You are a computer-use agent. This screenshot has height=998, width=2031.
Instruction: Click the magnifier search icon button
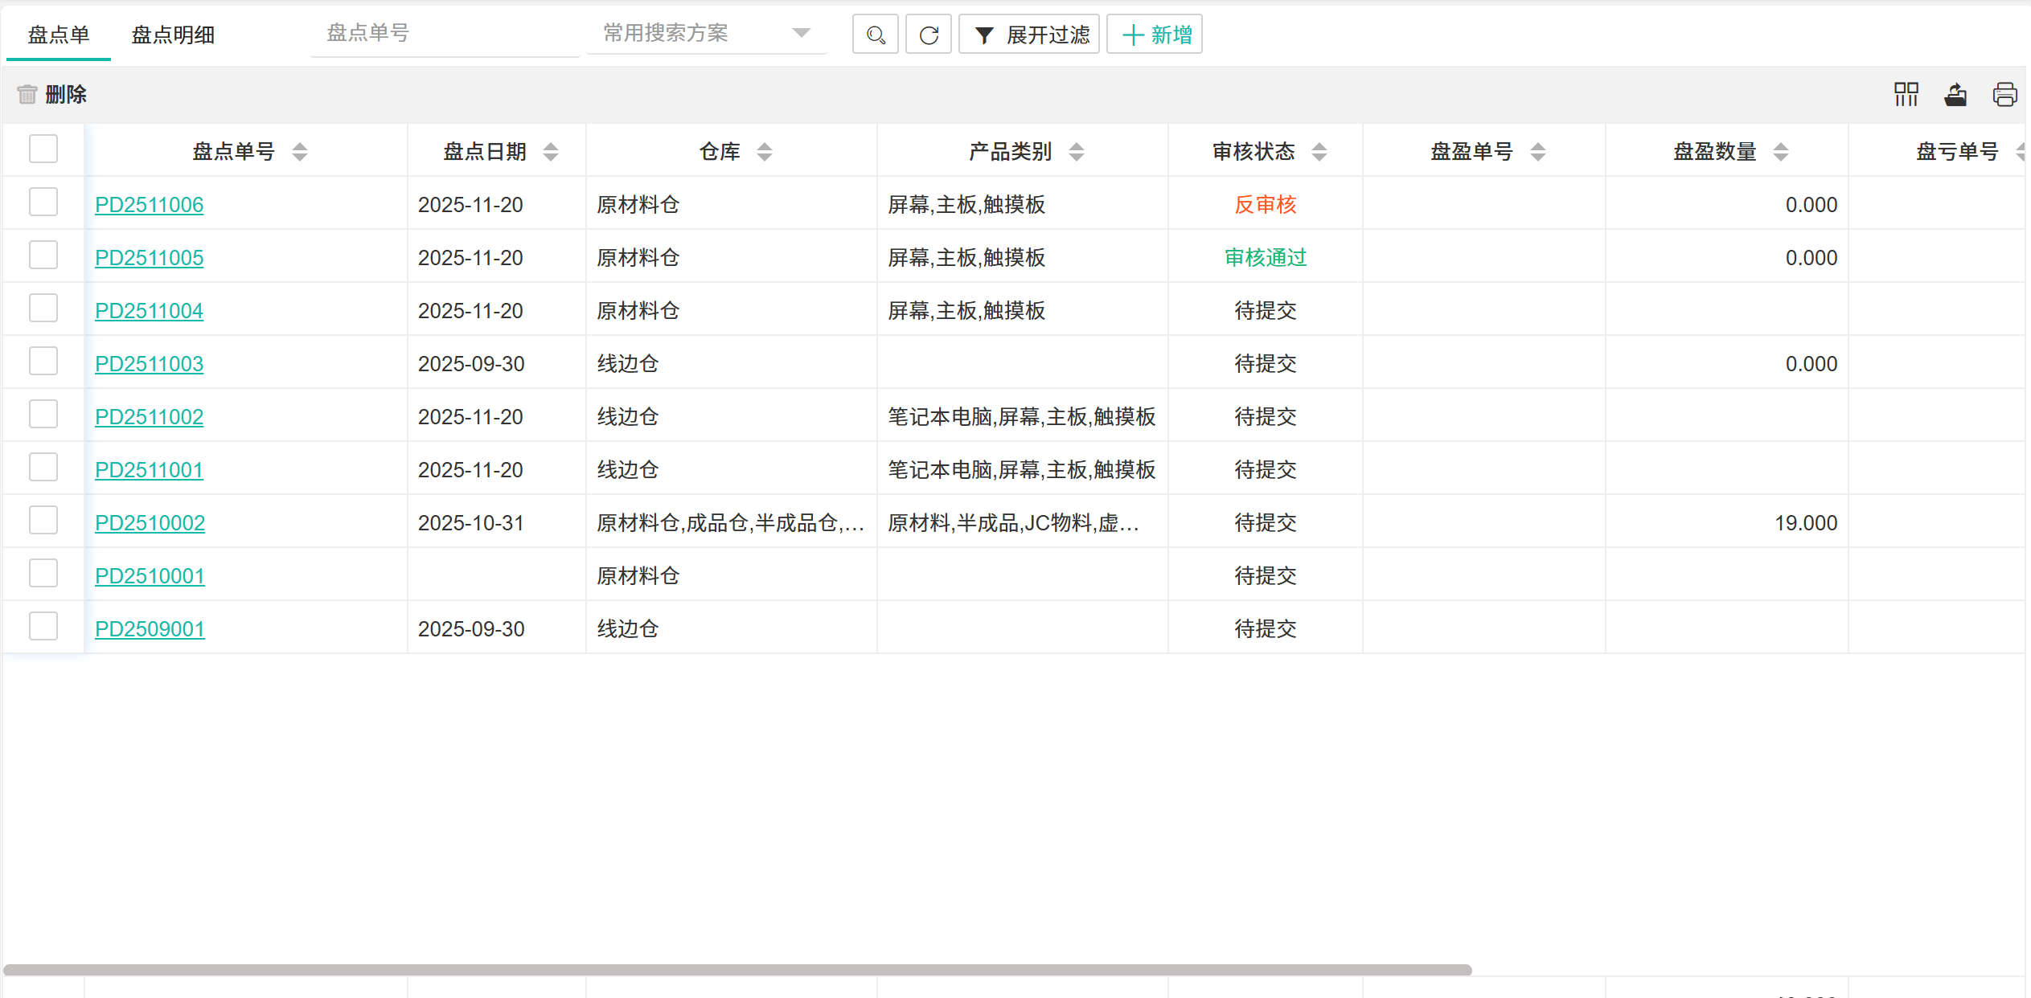click(875, 35)
